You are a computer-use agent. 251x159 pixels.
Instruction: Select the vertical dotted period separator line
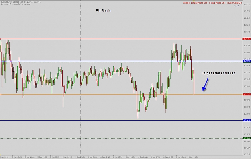tap(80, 78)
